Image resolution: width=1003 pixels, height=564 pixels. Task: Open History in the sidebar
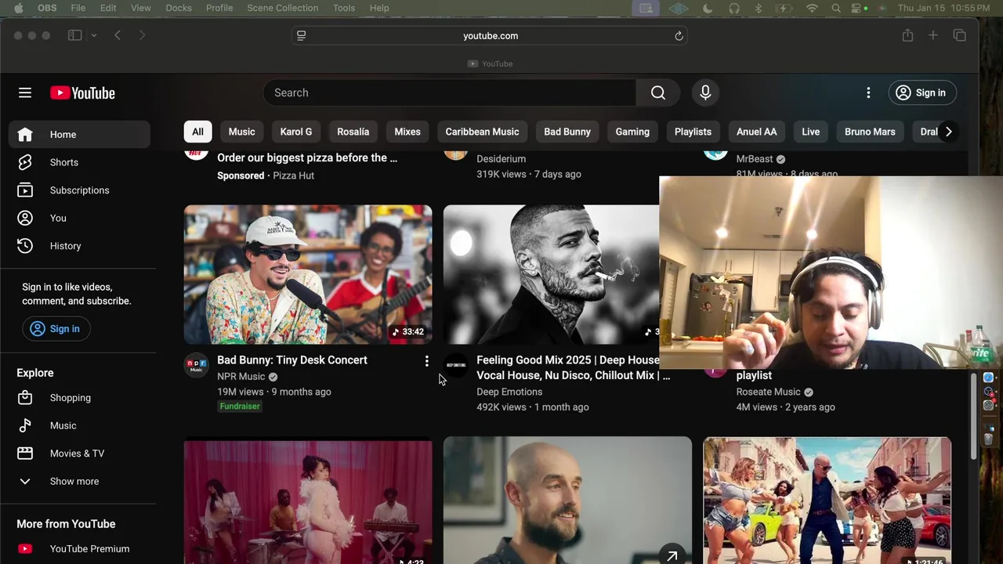pyautogui.click(x=79, y=246)
